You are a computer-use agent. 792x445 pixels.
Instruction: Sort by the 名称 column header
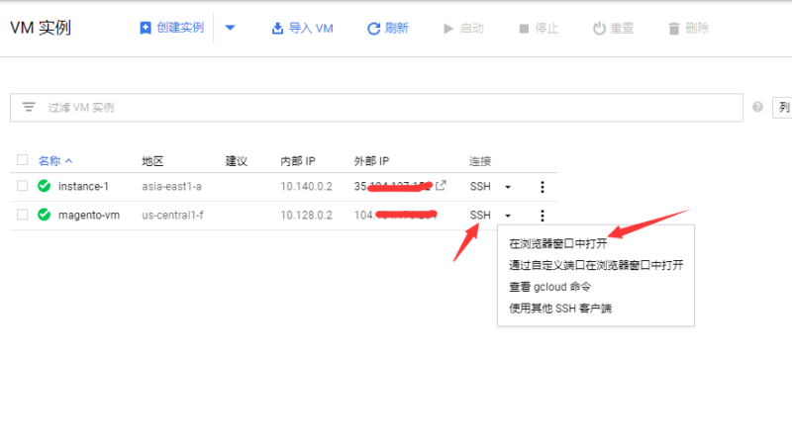pyautogui.click(x=55, y=161)
